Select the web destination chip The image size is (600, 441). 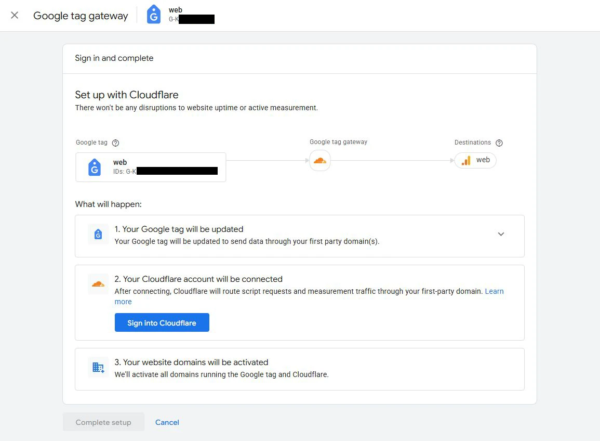476,160
